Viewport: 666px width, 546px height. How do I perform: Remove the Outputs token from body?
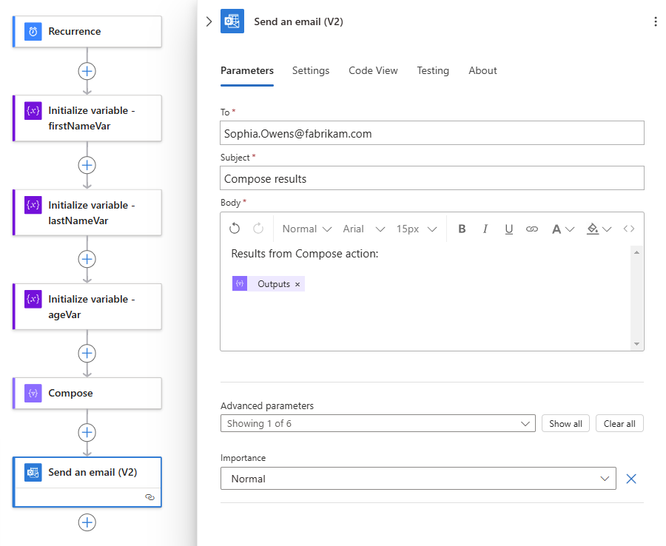point(297,284)
